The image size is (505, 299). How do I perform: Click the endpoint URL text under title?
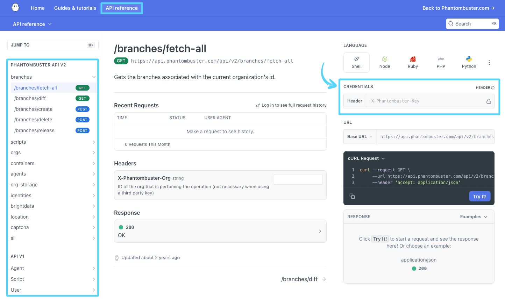coord(212,61)
